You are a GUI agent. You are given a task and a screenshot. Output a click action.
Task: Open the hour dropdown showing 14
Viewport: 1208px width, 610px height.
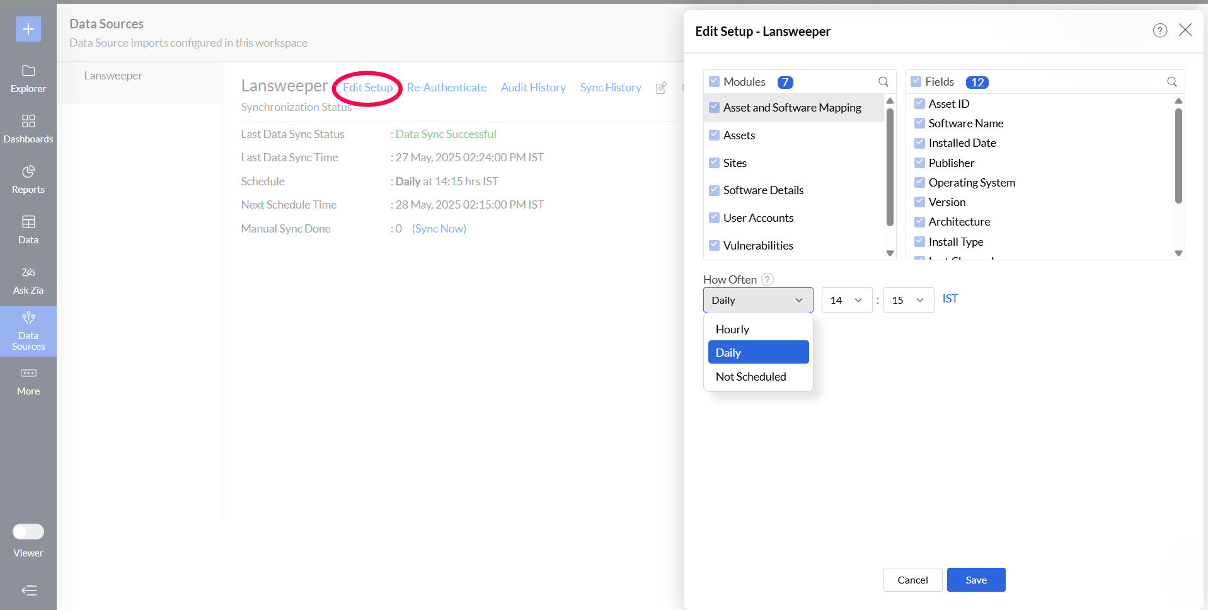[846, 300]
